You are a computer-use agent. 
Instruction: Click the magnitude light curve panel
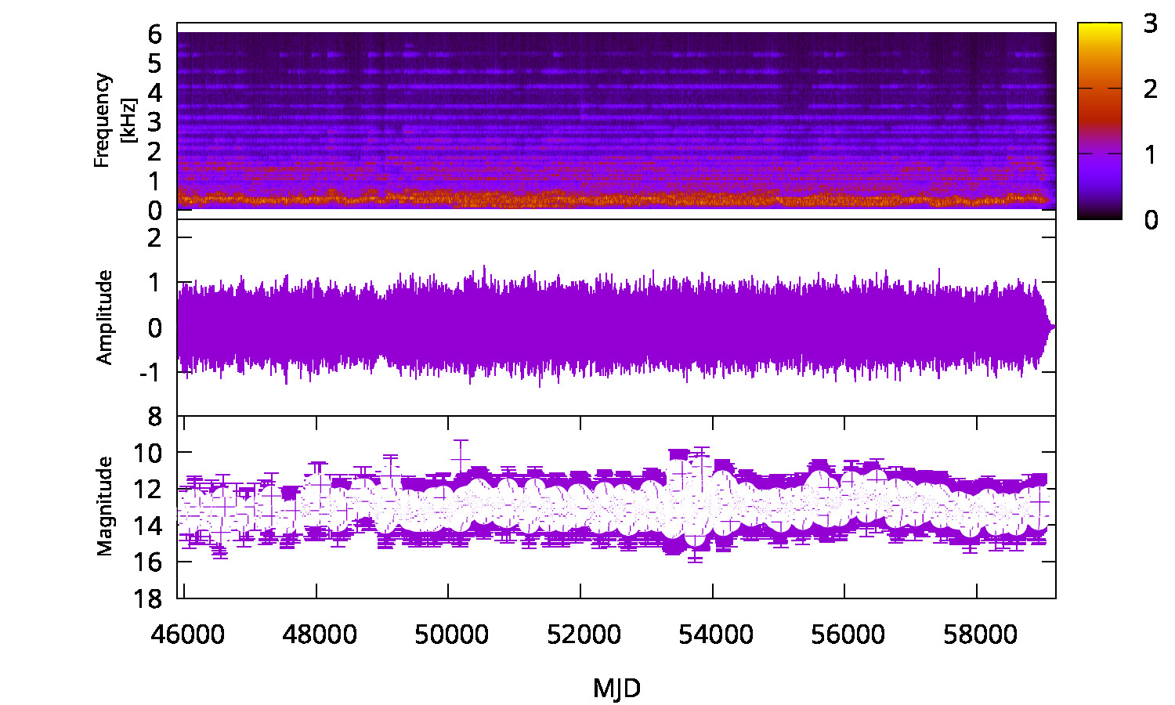[x=616, y=507]
